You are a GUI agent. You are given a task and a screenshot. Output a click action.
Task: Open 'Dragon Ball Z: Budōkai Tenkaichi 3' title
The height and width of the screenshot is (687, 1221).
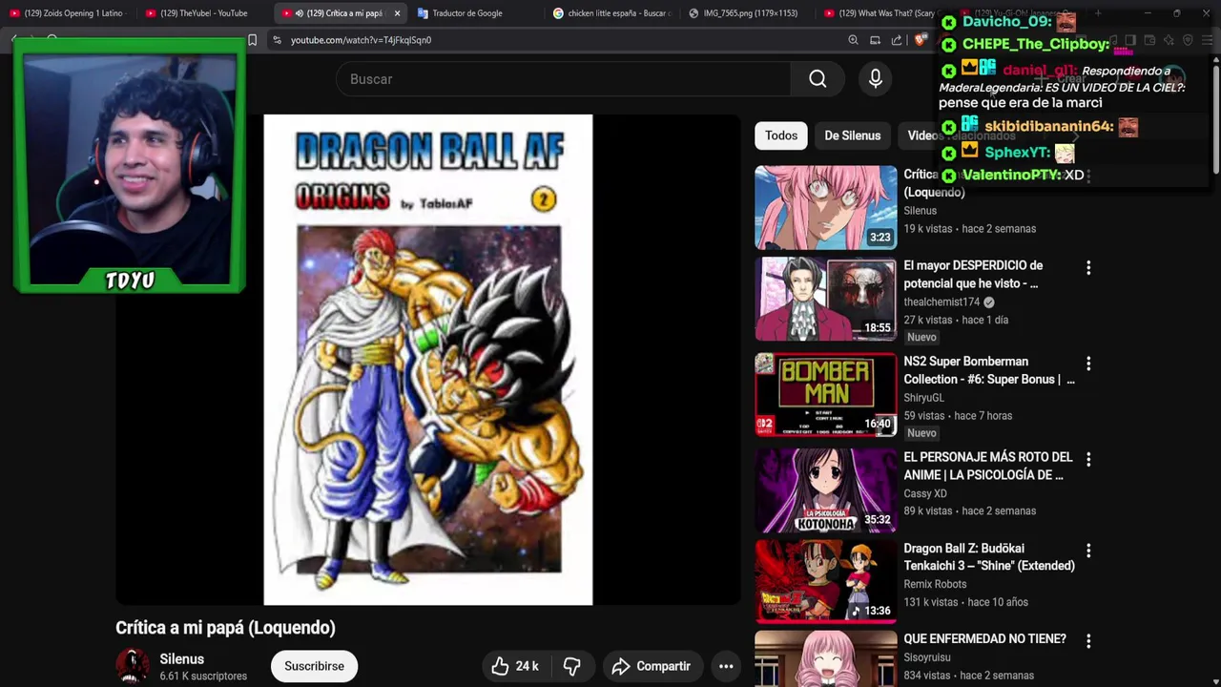(x=988, y=557)
